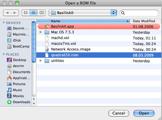Sort by the Name column header

[83, 21]
